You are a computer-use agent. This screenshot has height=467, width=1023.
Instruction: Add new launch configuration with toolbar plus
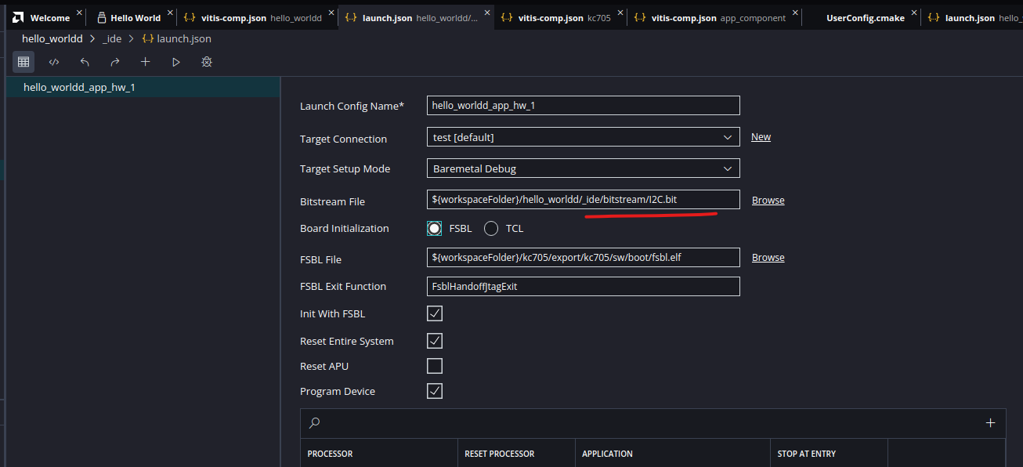[x=145, y=62]
